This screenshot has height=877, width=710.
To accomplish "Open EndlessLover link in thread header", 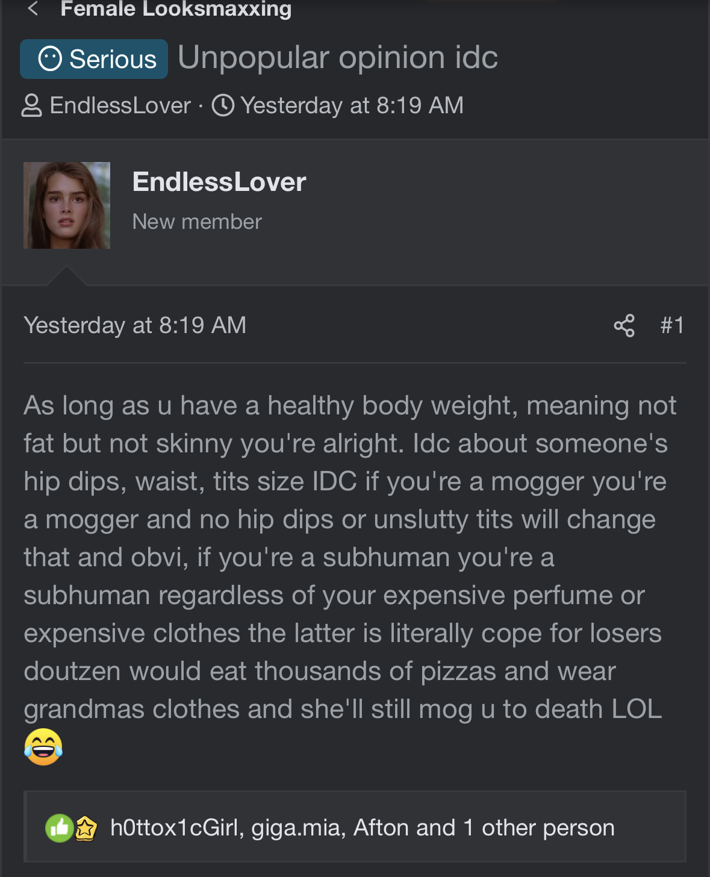I will [x=120, y=105].
